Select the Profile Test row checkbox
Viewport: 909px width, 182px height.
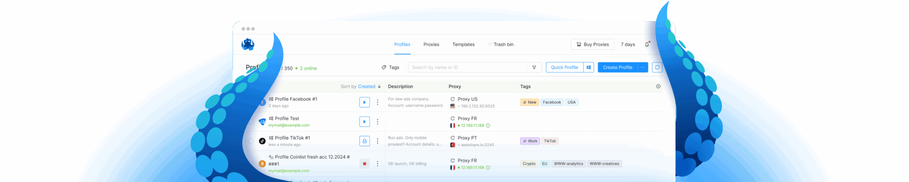251,121
